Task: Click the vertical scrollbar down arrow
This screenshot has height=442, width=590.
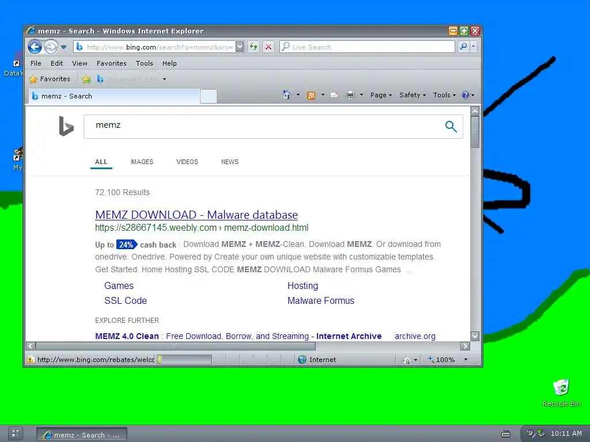Action: coord(475,336)
